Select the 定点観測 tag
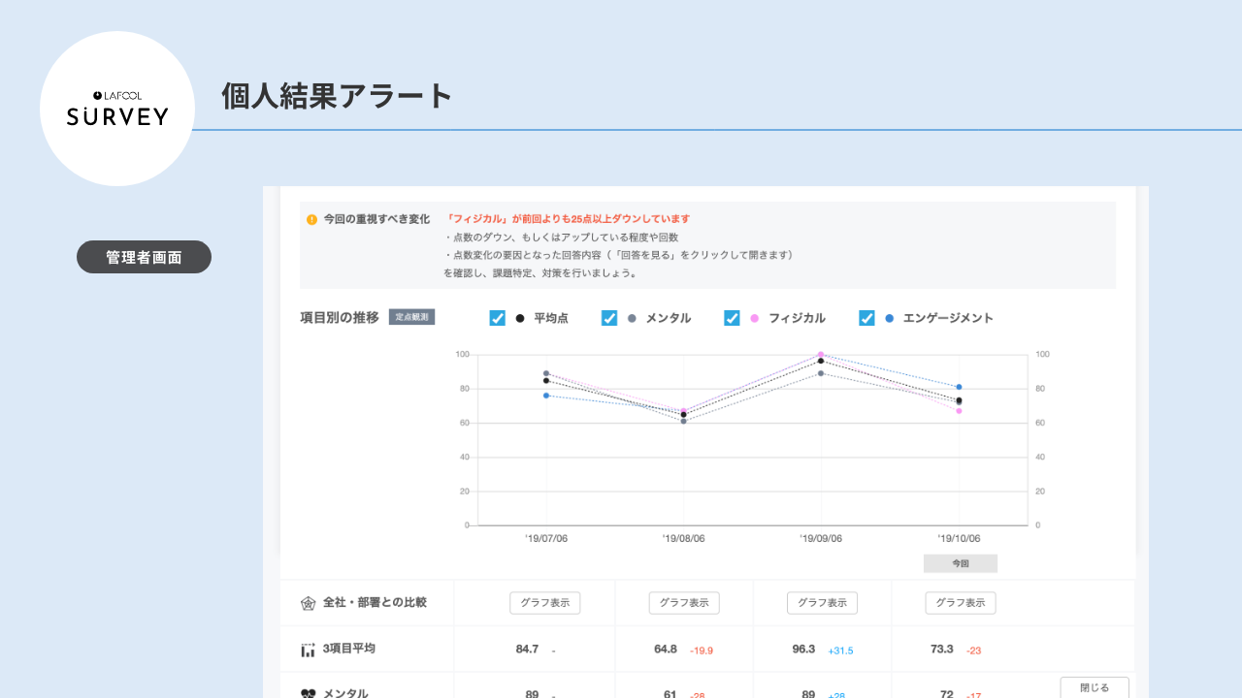Screen dimensions: 1242x698 coord(411,317)
